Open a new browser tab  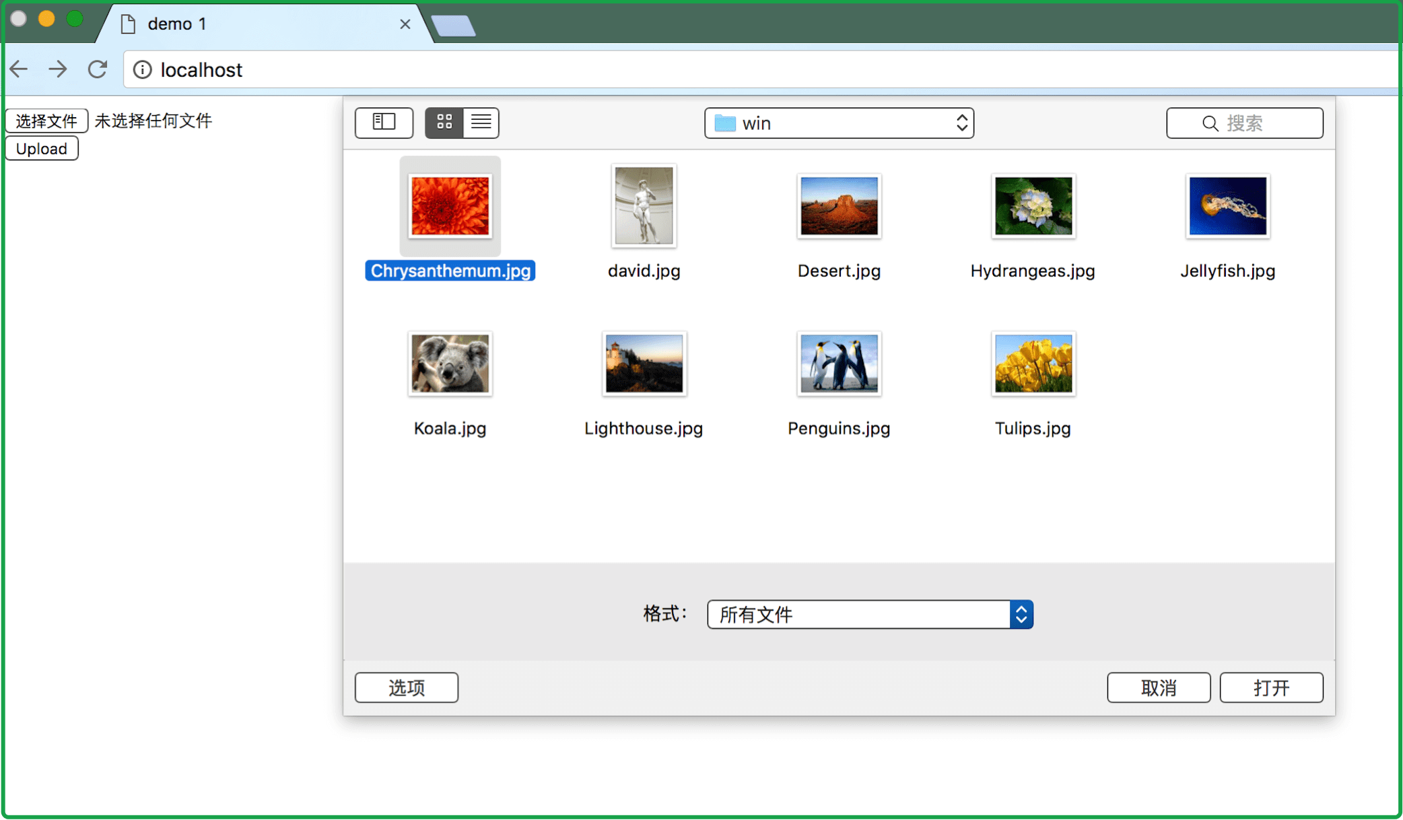[453, 26]
